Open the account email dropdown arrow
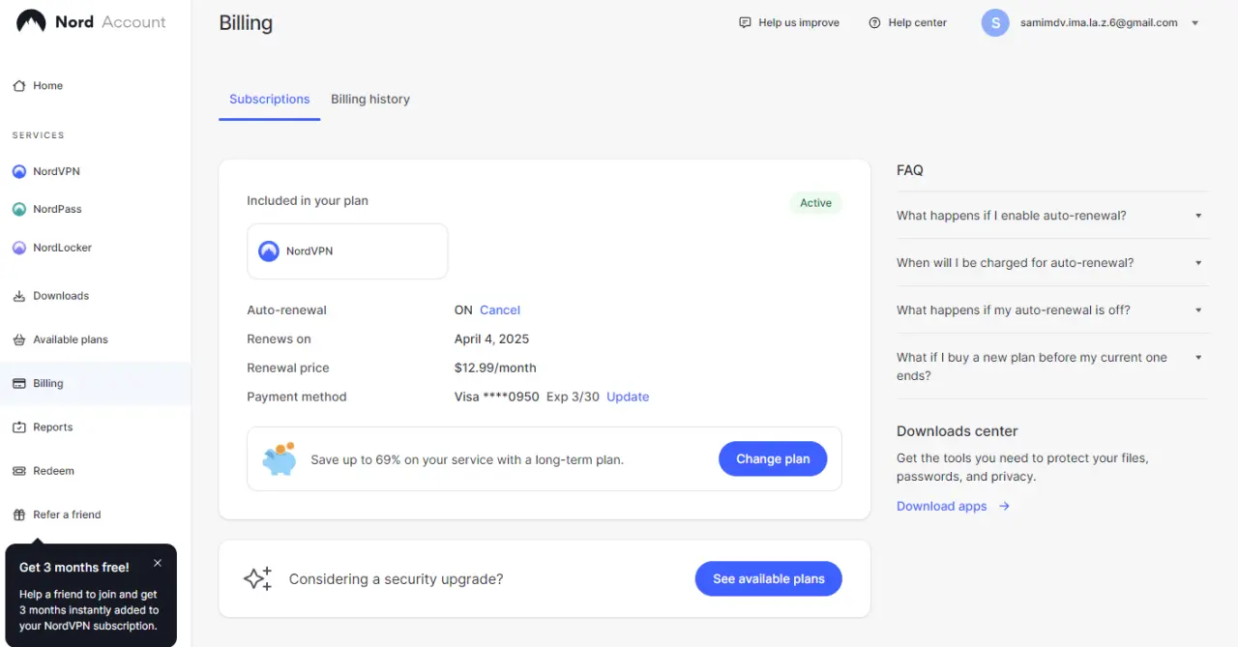The image size is (1238, 647). pos(1194,23)
